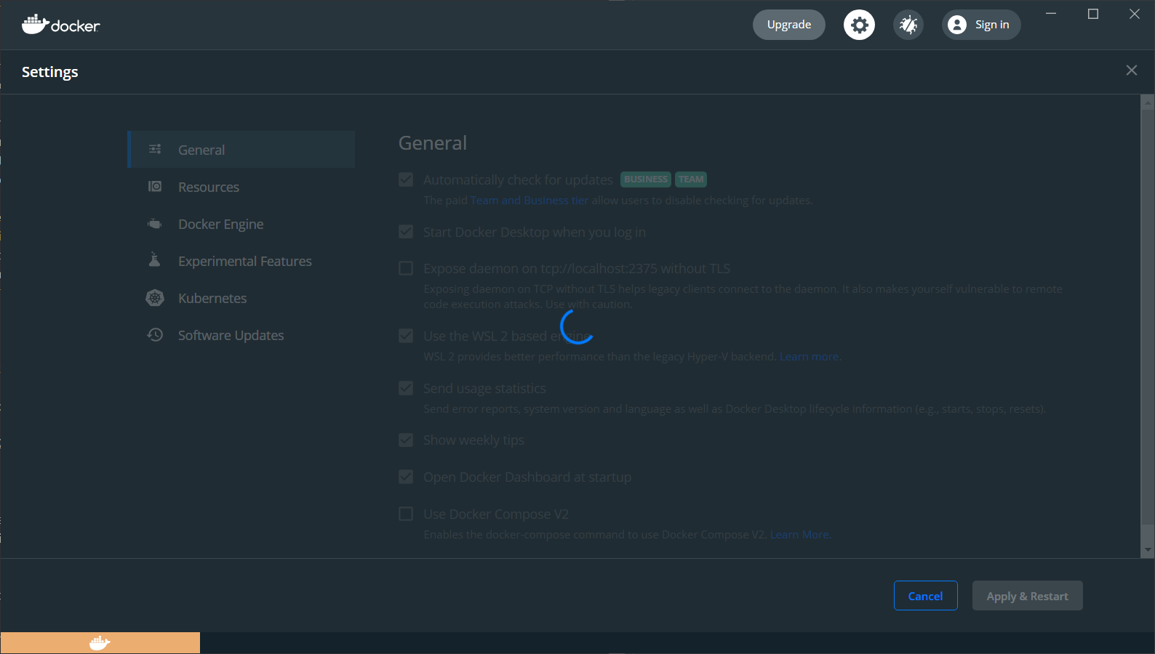
Task: Toggle Open Docker Dashboard at startup checkbox
Action: coord(406,477)
